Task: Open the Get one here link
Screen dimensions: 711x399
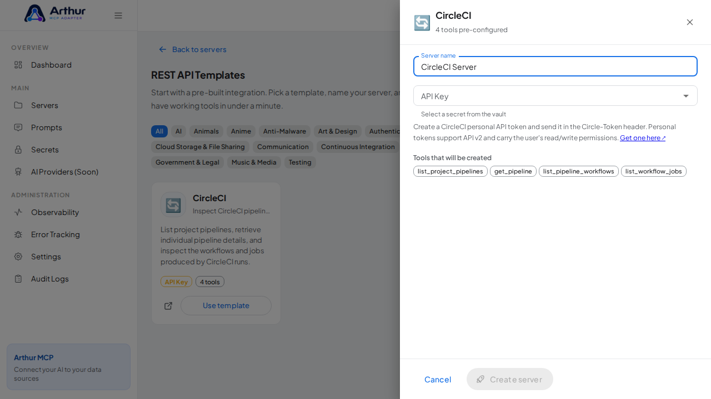Action: tap(643, 138)
